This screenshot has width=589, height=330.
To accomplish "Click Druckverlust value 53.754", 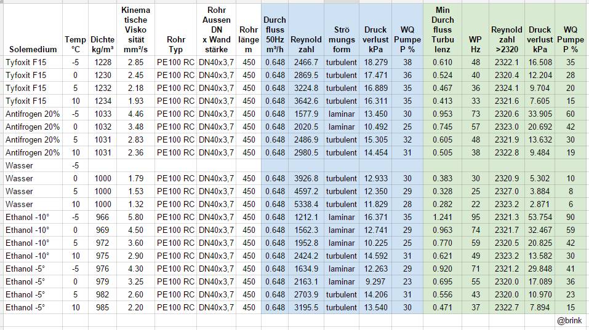I will (540, 217).
